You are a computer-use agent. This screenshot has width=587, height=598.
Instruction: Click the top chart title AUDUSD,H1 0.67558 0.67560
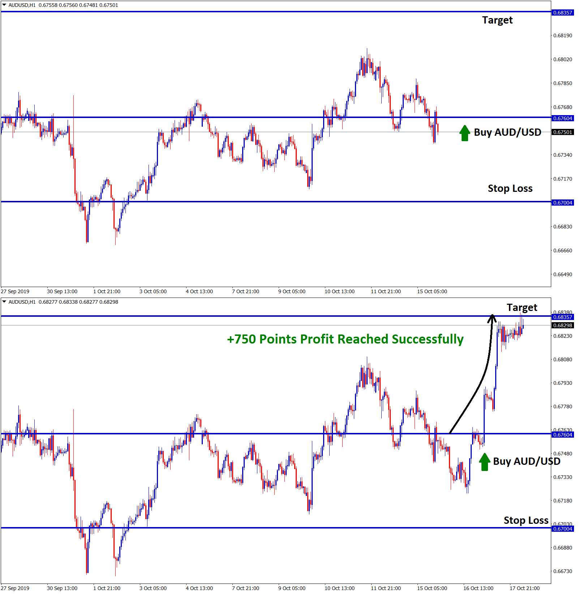[x=63, y=5]
